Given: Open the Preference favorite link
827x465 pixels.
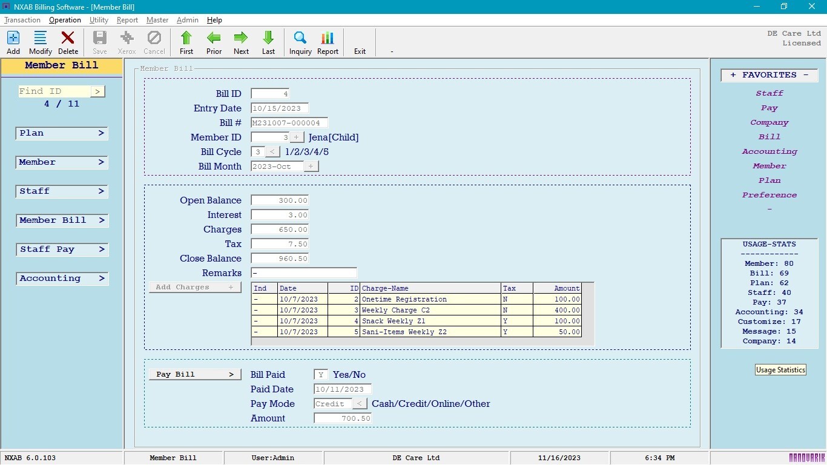Looking at the screenshot, I should coord(769,195).
